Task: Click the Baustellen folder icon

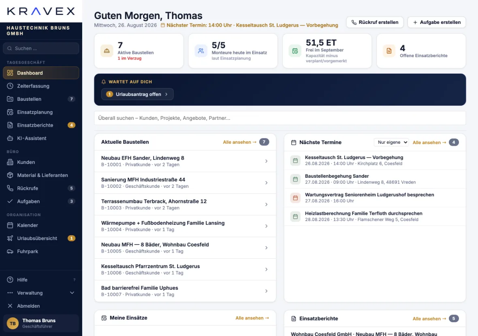Action: point(10,99)
